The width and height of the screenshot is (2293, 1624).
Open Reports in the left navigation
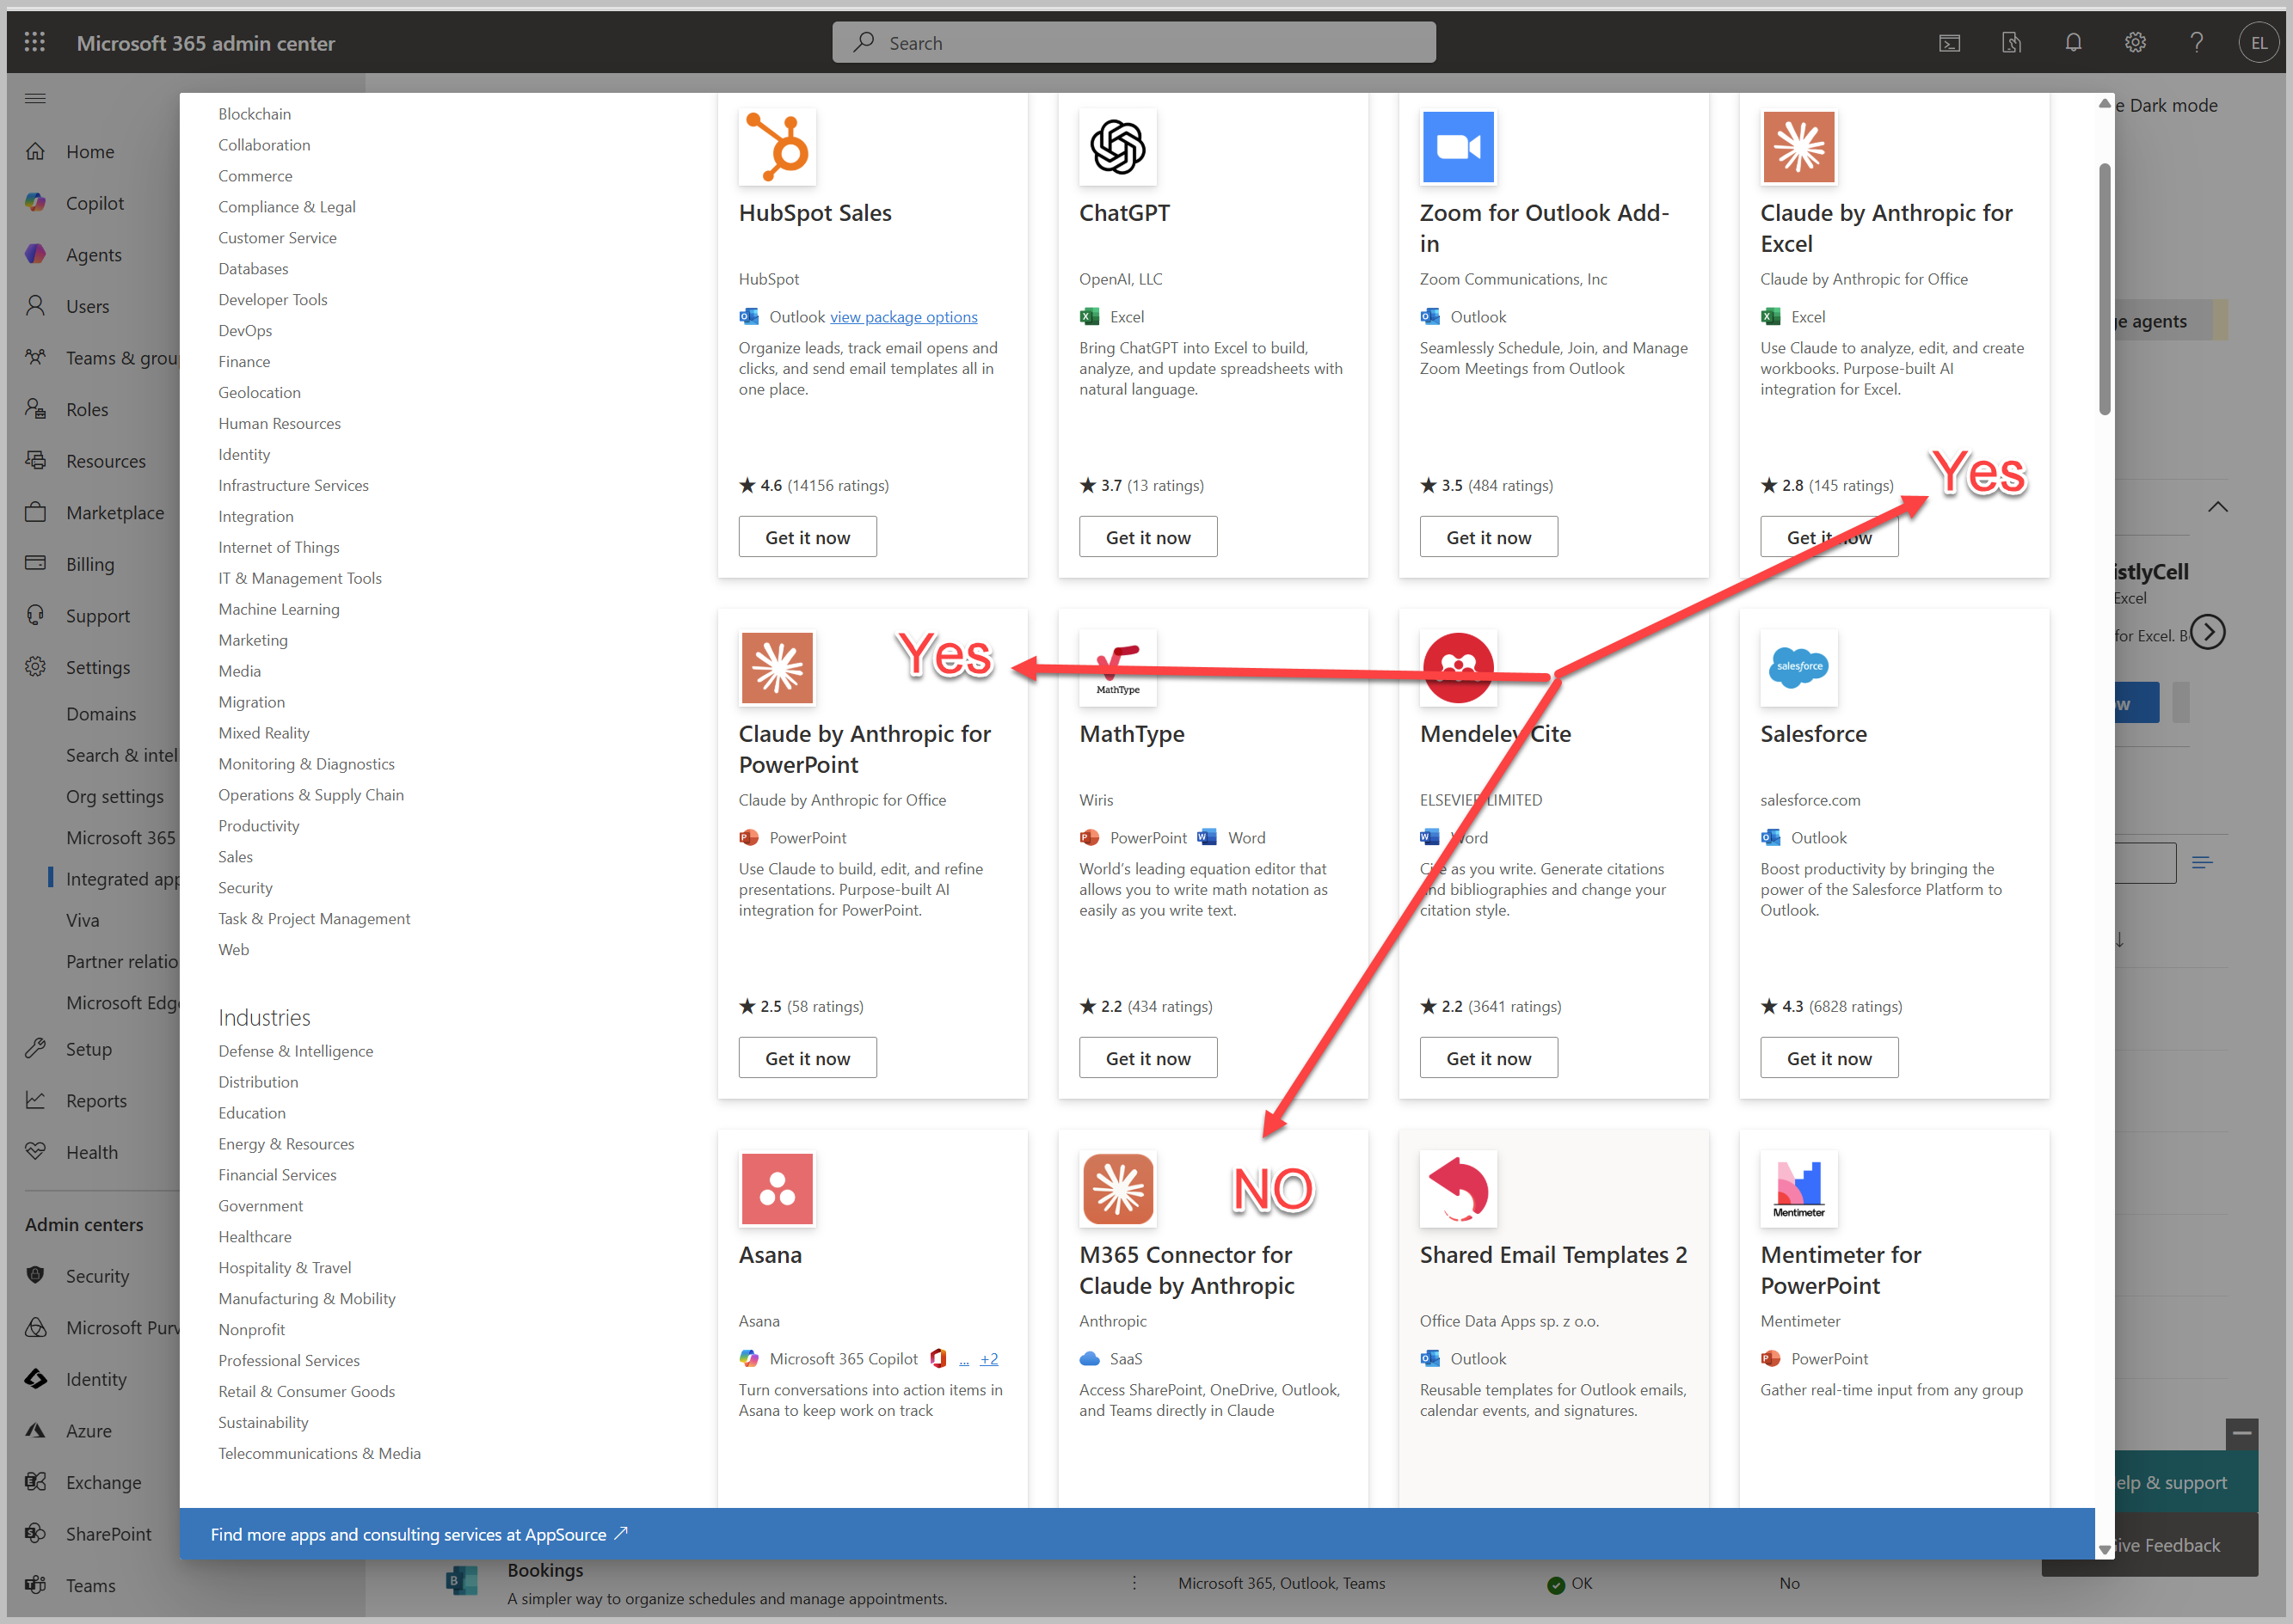click(x=96, y=1100)
